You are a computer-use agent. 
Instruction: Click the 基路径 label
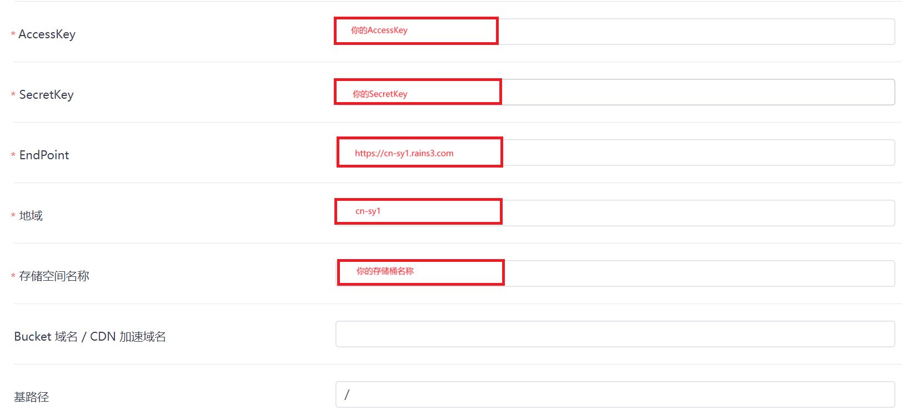click(x=31, y=397)
